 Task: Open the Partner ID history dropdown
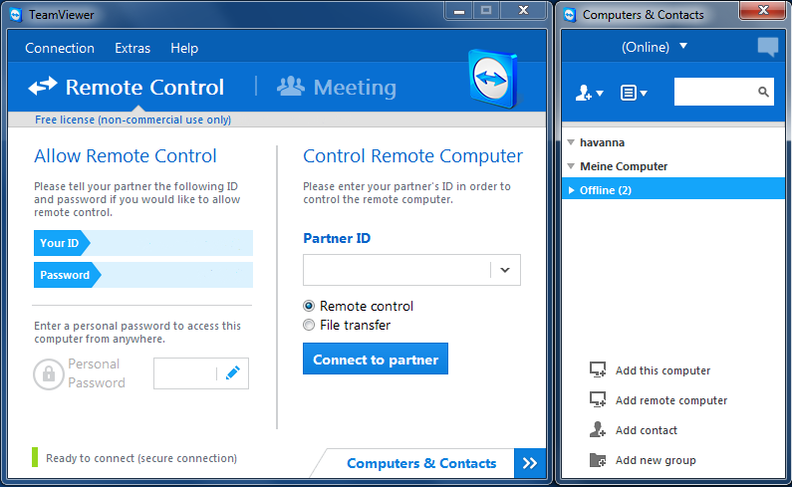tap(505, 270)
